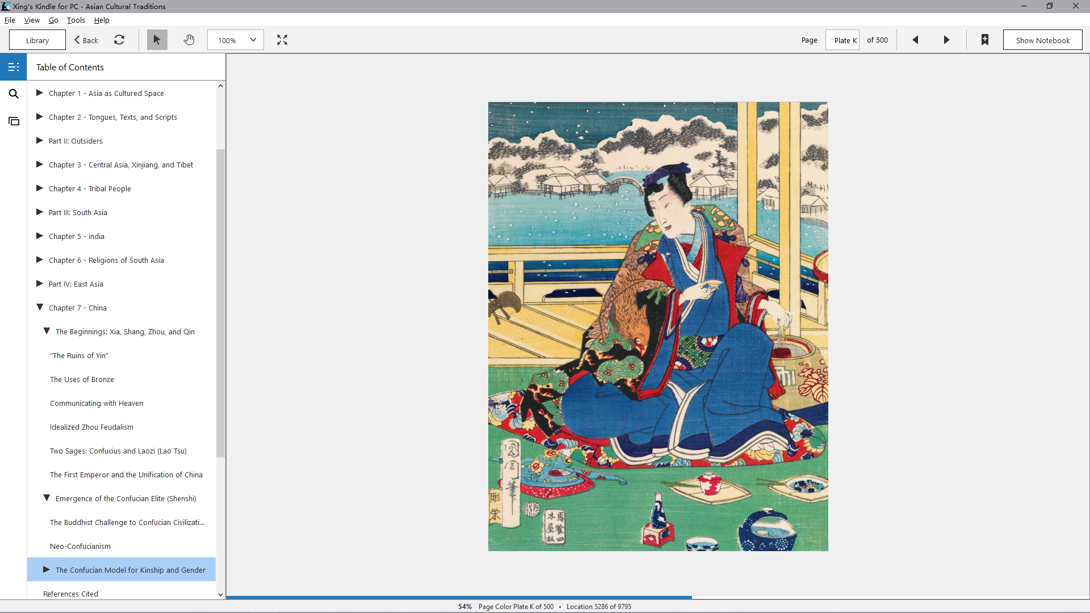Go to previous page arrow
1090x613 pixels.
coord(915,40)
